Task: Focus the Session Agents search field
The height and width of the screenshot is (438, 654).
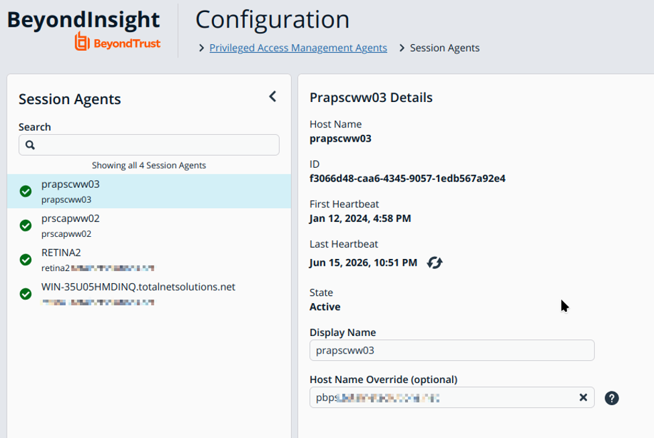Action: [x=149, y=145]
